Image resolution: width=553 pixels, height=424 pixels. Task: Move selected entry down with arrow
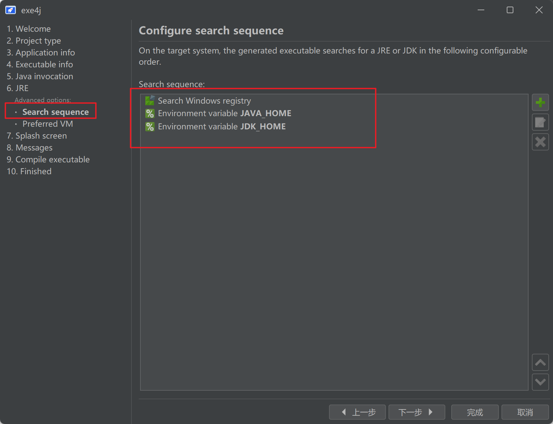(x=540, y=382)
